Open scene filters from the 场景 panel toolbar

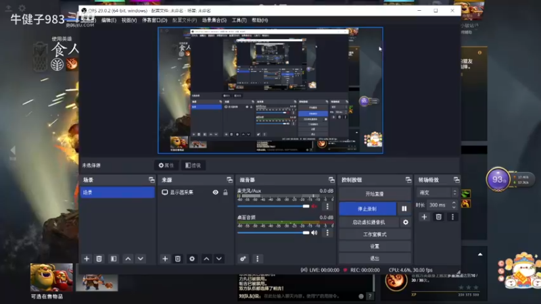(113, 259)
